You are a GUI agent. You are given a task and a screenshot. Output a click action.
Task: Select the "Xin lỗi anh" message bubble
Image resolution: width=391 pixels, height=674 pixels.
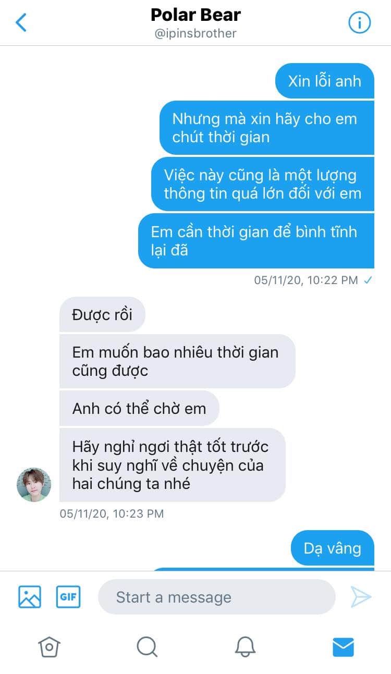[x=325, y=81]
